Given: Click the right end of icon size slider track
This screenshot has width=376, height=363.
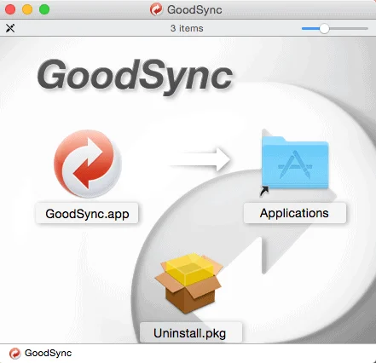Looking at the screenshot, I should (367, 28).
